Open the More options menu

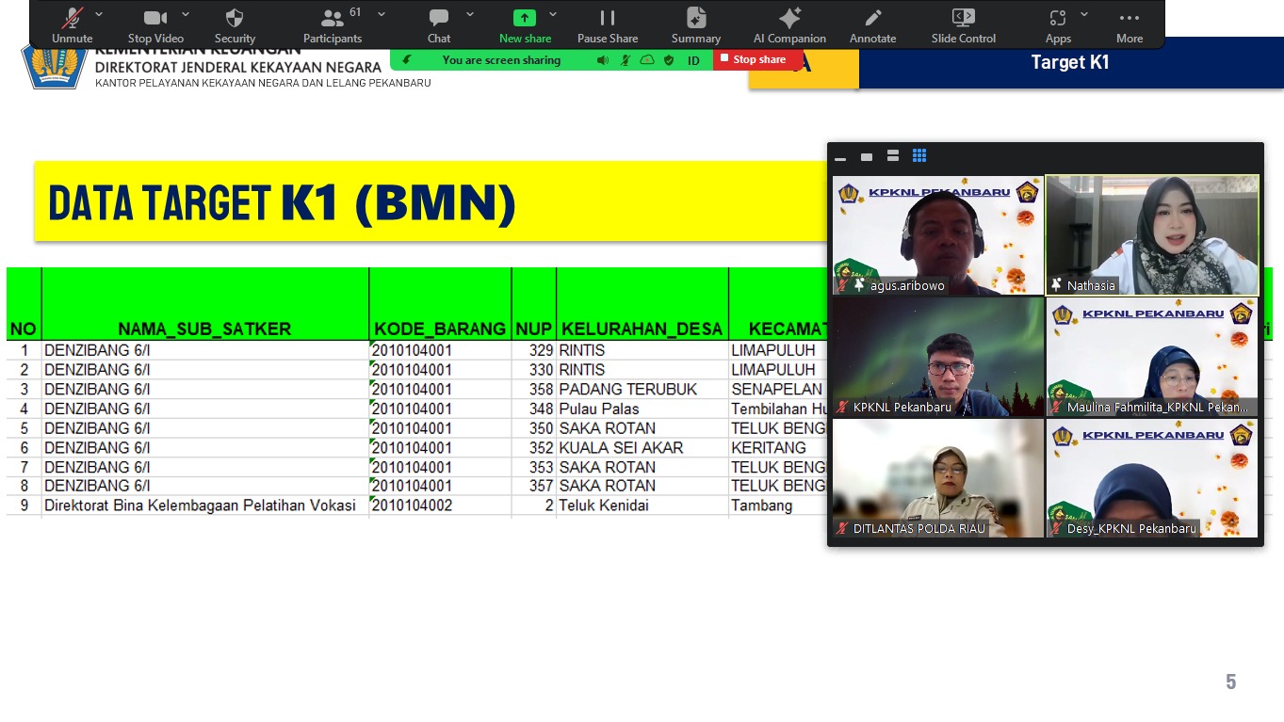pyautogui.click(x=1130, y=24)
